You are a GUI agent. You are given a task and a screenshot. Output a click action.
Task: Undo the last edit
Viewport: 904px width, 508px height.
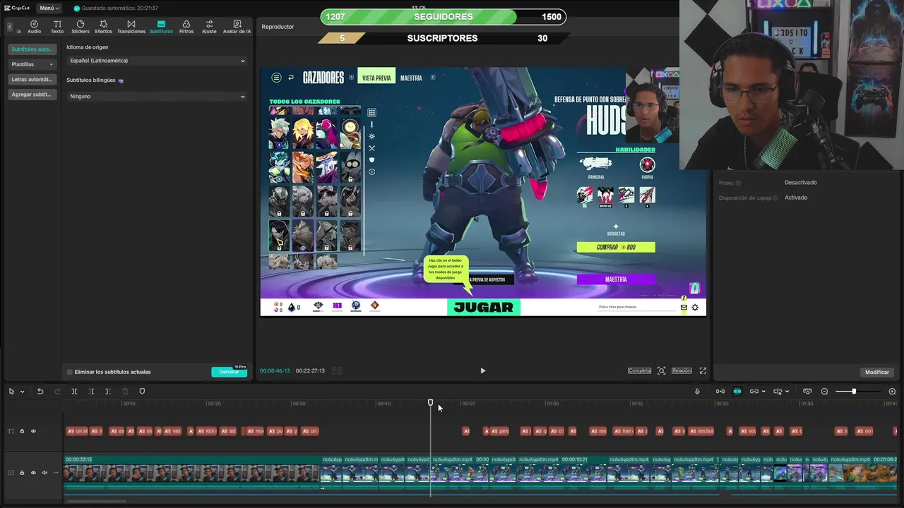coord(40,391)
